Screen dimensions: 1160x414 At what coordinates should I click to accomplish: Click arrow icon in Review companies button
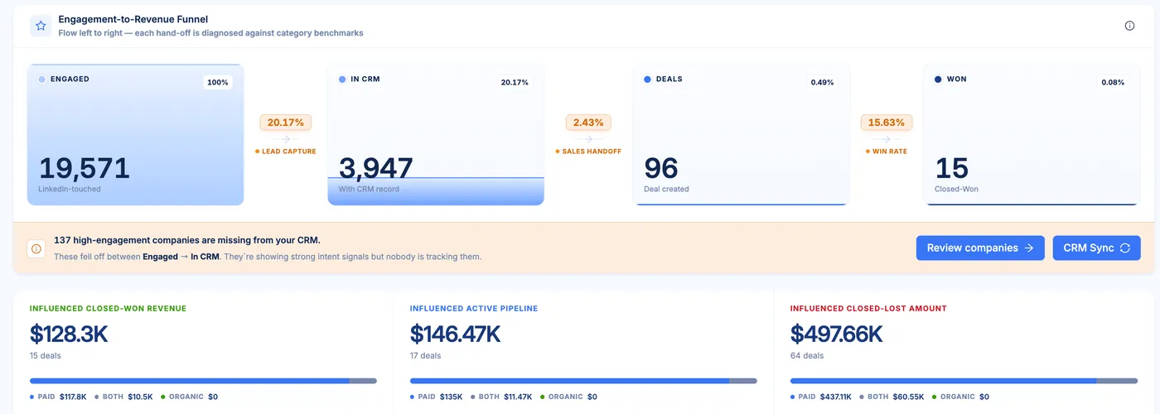[x=1028, y=248]
